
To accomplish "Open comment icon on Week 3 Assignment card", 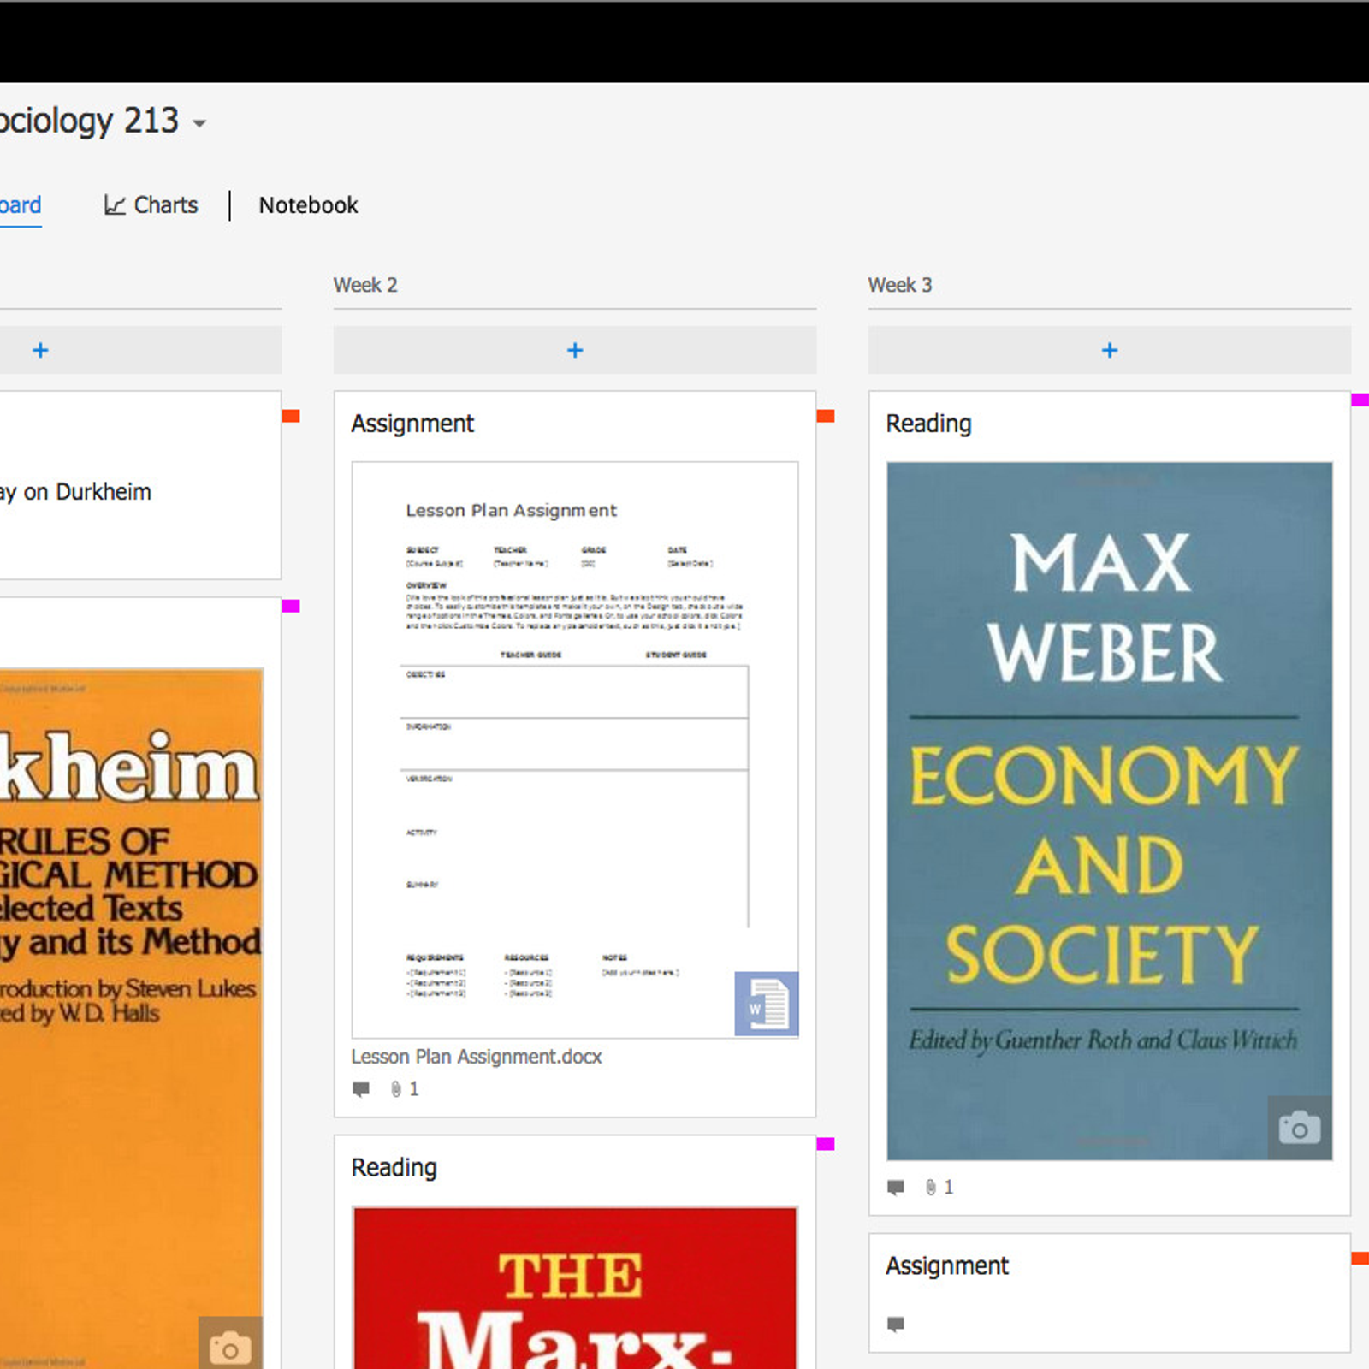I will (x=896, y=1325).
